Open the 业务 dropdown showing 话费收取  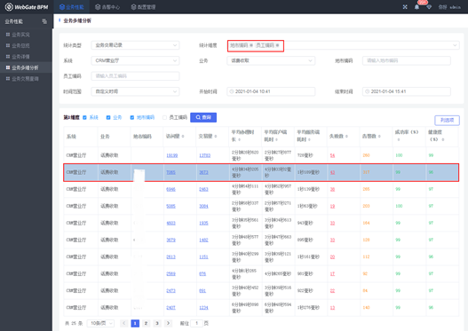pyautogui.click(x=271, y=60)
